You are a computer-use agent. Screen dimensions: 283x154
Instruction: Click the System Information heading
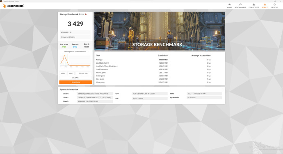(x=69, y=90)
